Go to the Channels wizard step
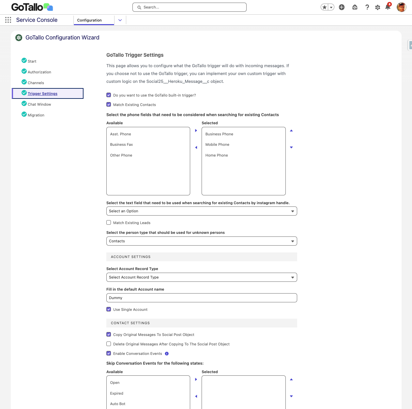The height and width of the screenshot is (409, 412). 36,83
